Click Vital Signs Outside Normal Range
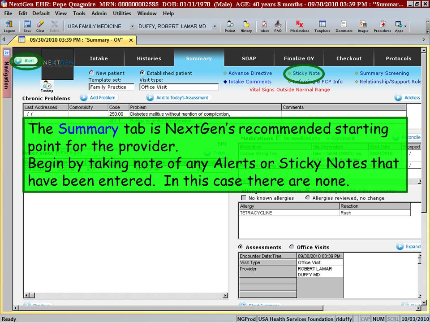 [289, 90]
